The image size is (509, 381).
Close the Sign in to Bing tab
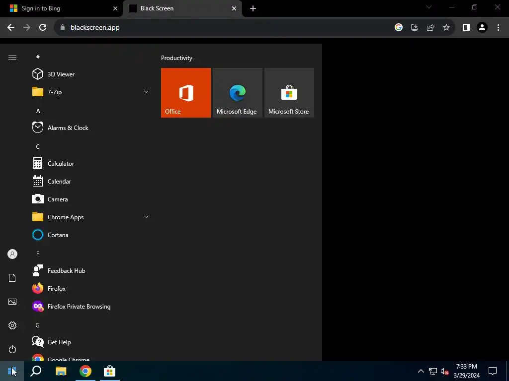[115, 8]
